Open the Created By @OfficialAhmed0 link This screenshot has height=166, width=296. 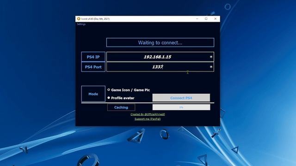click(x=148, y=114)
